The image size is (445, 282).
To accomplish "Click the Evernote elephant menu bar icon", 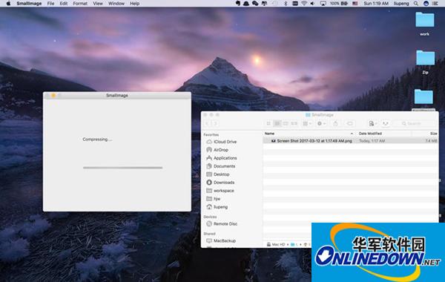I will pos(238,4).
